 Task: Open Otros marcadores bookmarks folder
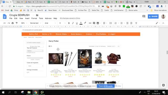click(x=159, y=10)
